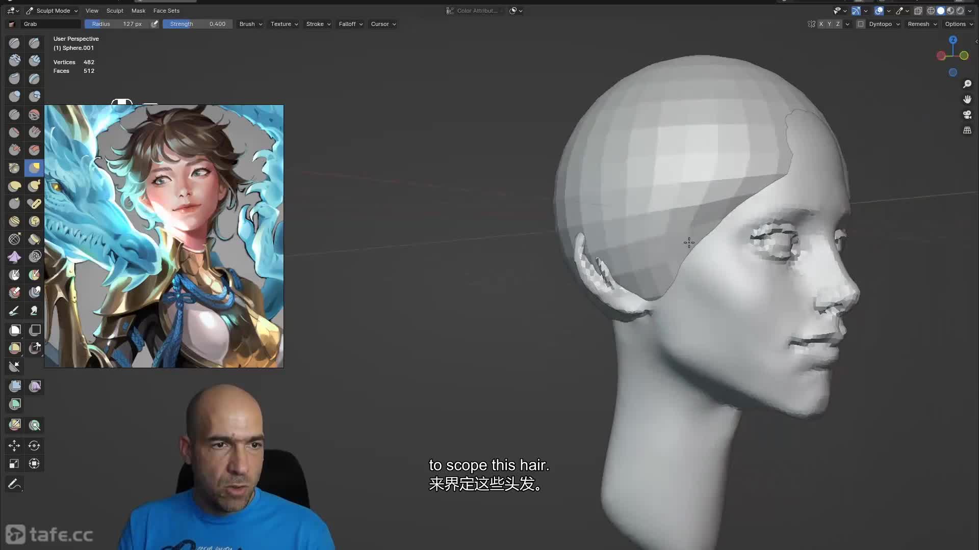
Task: Select the Scrape brush tool
Action: (x=14, y=150)
